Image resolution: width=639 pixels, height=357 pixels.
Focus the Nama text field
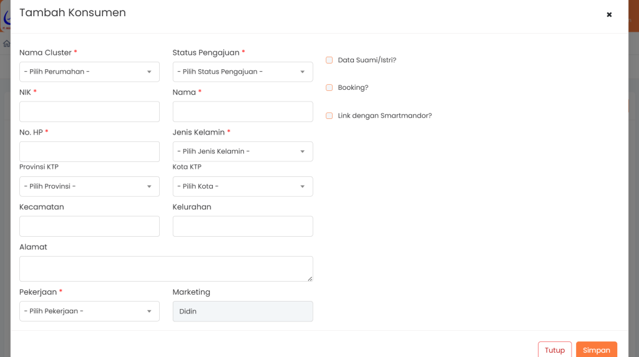pyautogui.click(x=243, y=112)
